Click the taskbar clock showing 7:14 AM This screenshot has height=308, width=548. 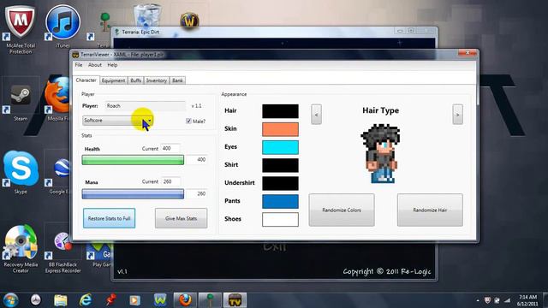click(527, 300)
